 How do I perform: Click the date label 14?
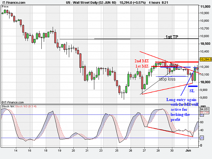16,151
